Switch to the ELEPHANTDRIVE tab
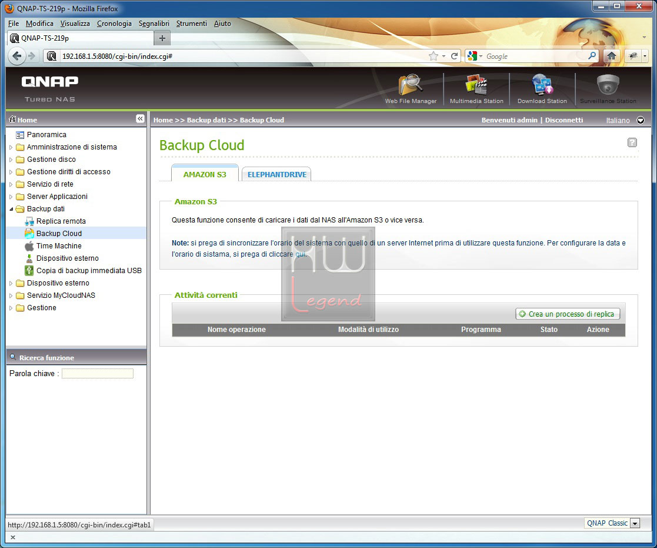This screenshot has height=548, width=657. click(x=276, y=174)
